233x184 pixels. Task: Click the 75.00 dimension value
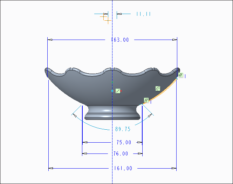(x=124, y=142)
